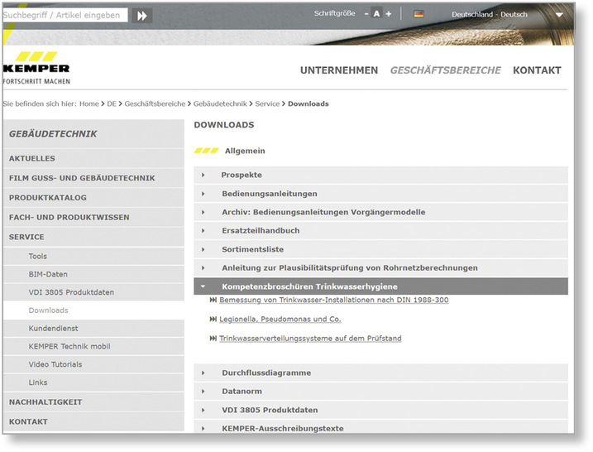
Task: Click arrow icon beside Bemessung link
Action: click(213, 301)
